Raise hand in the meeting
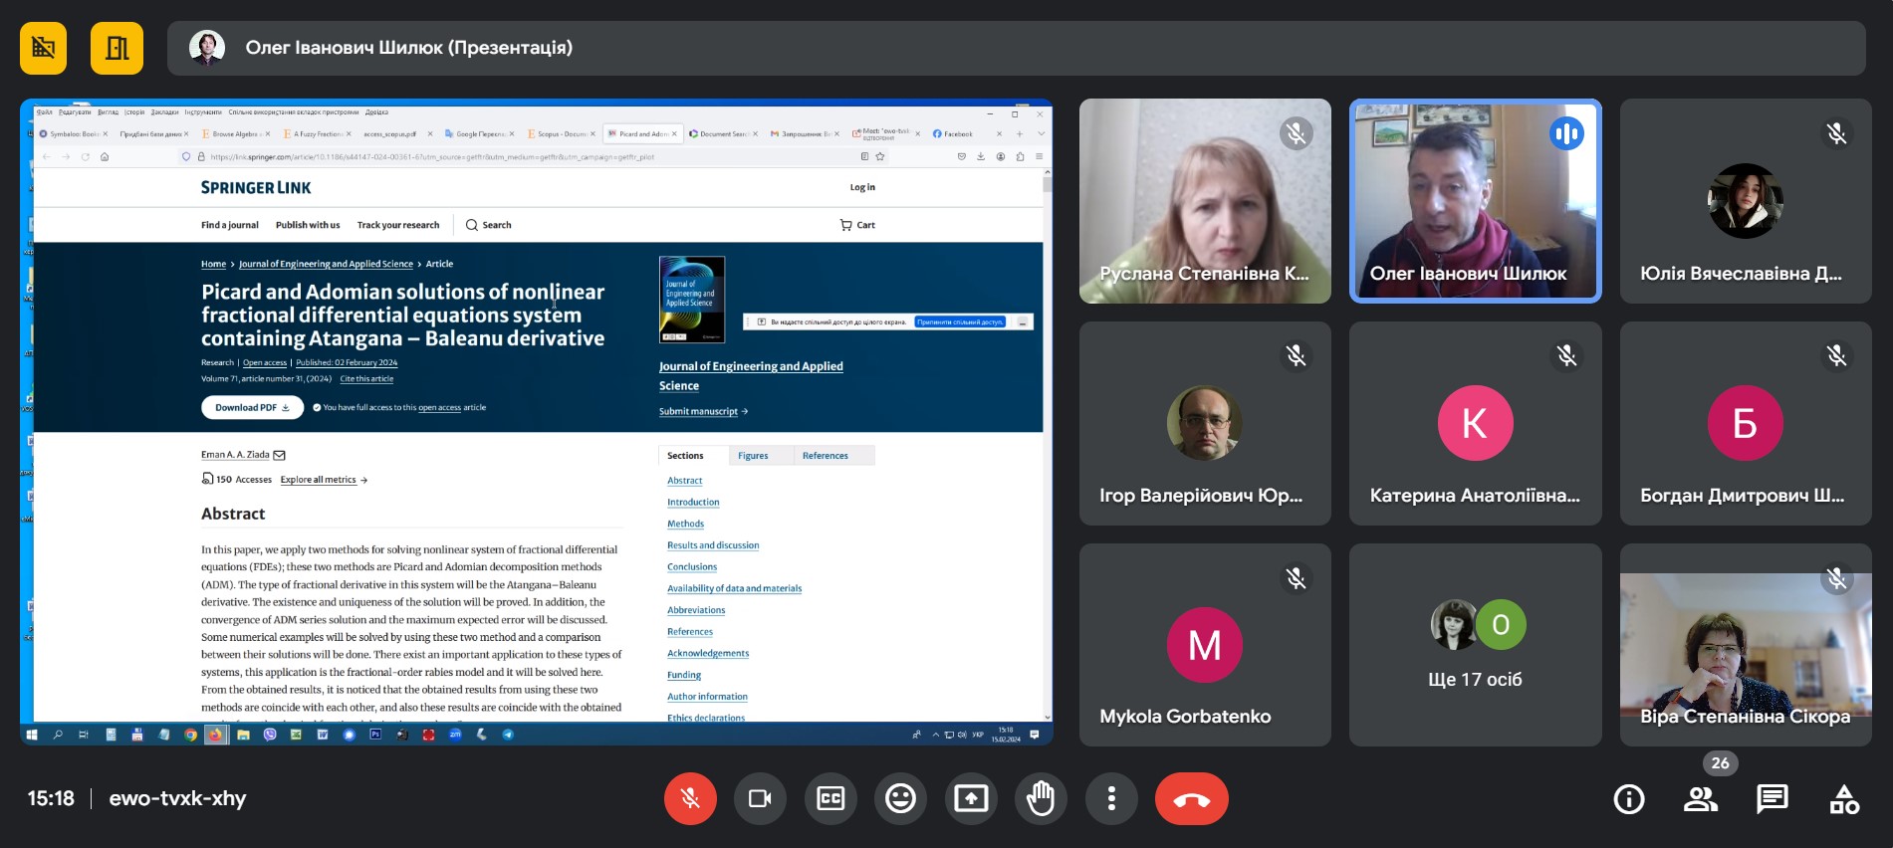The image size is (1893, 848). [1041, 798]
